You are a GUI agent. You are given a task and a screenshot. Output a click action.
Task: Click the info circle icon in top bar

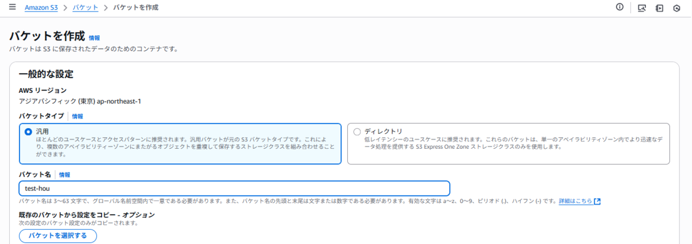(x=620, y=7)
